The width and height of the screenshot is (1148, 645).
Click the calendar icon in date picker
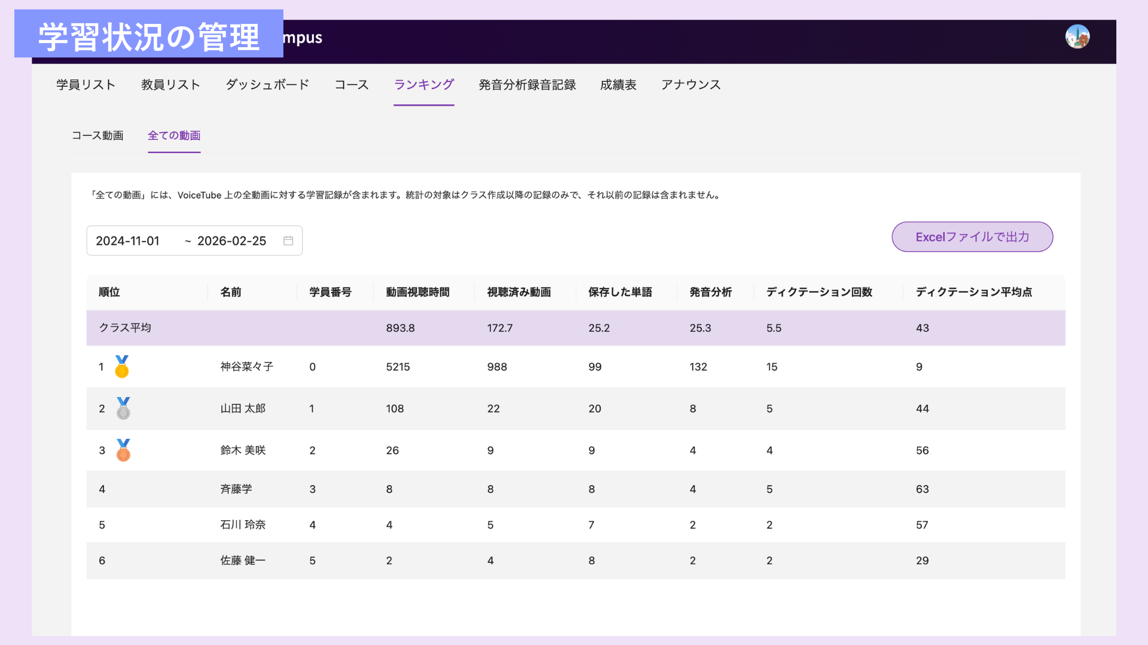click(288, 241)
